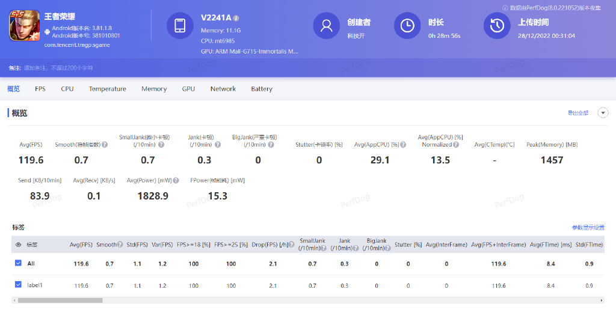Click help icon next to Avg(Power) [mW]
The image size is (616, 310).
point(176,180)
